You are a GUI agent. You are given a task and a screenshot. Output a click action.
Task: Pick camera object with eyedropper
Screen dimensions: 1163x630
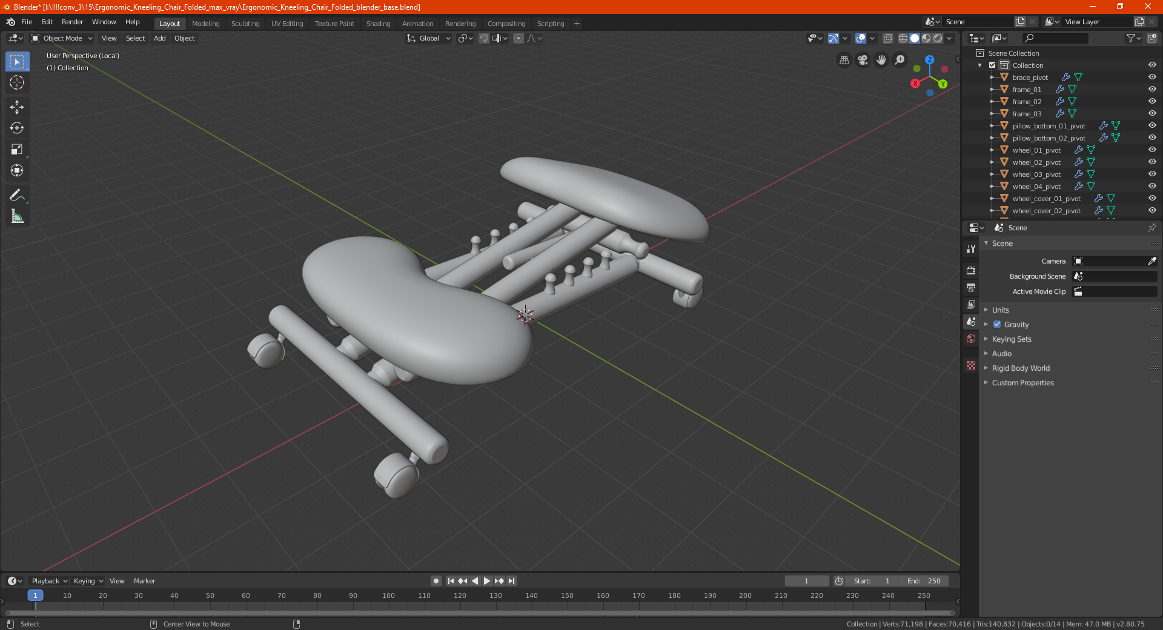pyautogui.click(x=1151, y=261)
